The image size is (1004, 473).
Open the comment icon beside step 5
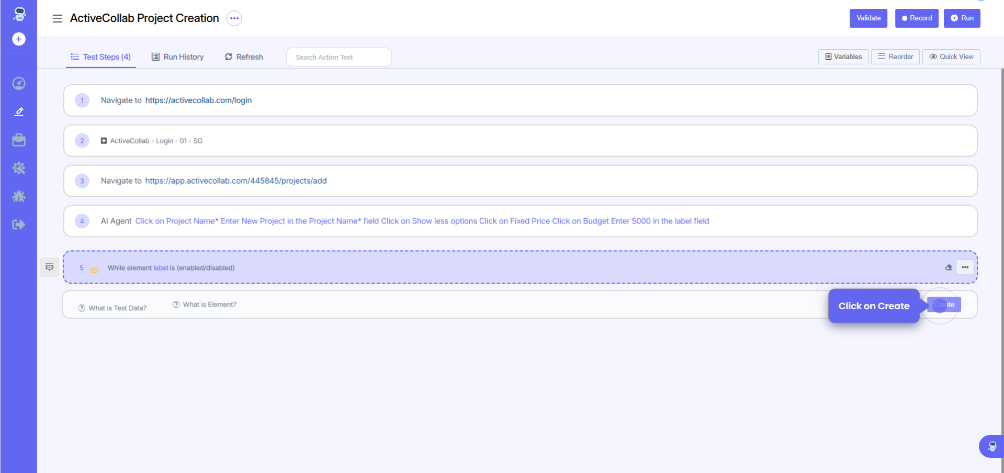pos(50,267)
